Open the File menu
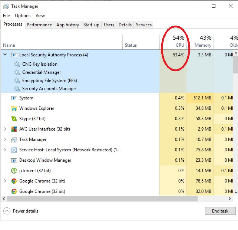The height and width of the screenshot is (230, 238). pyautogui.click(x=6, y=16)
